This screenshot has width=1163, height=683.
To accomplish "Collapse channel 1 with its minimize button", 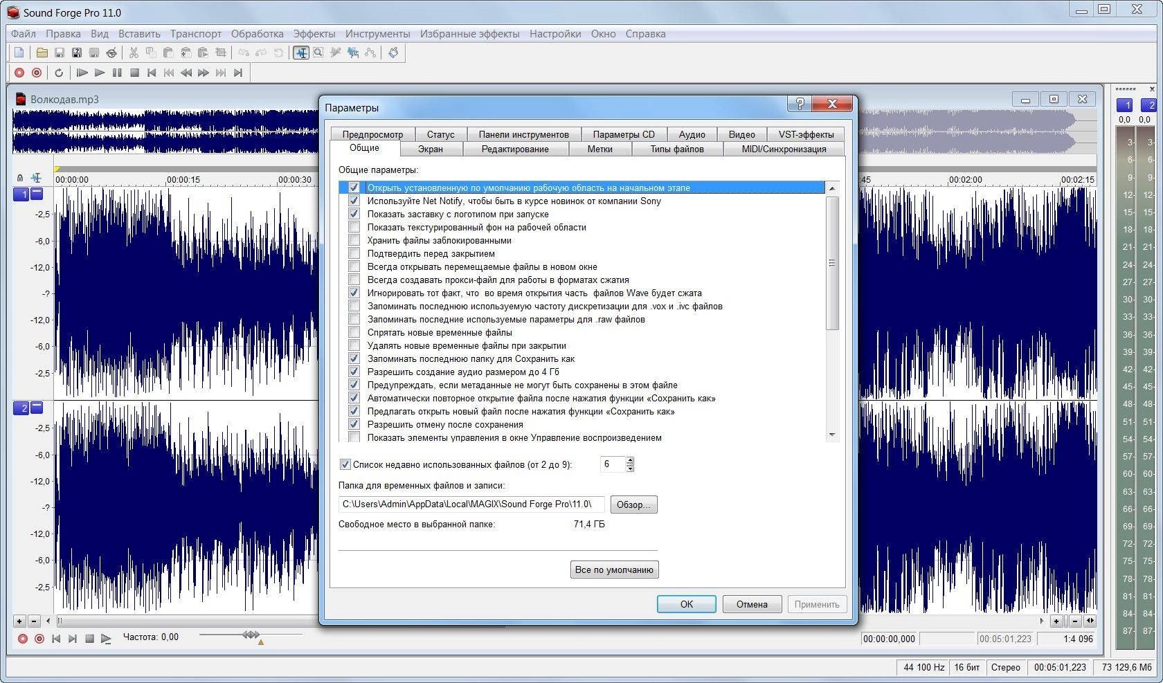I will pyautogui.click(x=37, y=194).
